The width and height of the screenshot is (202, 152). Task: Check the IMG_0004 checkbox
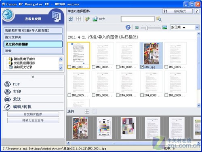pos(166,67)
